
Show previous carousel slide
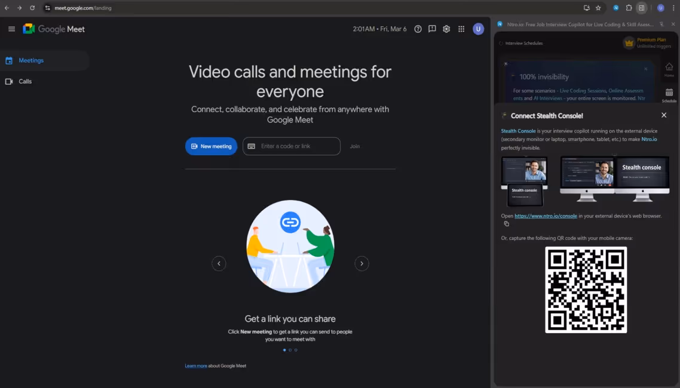point(219,263)
